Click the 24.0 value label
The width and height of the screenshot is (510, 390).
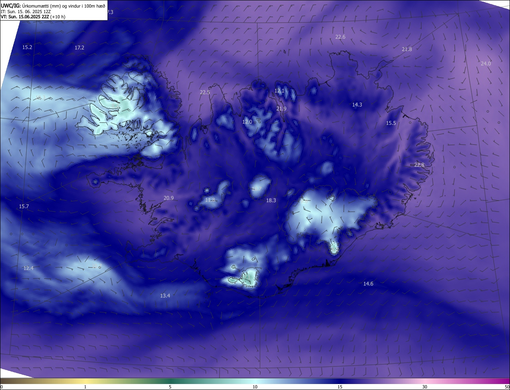pyautogui.click(x=486, y=63)
